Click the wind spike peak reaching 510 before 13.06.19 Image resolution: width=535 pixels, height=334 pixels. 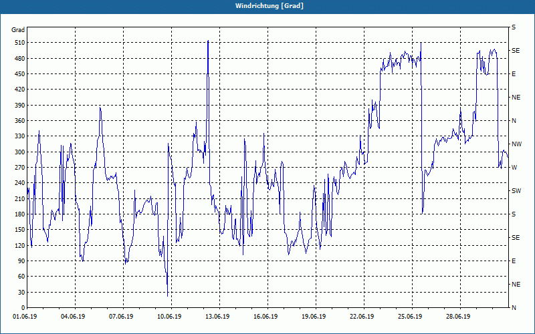click(208, 41)
